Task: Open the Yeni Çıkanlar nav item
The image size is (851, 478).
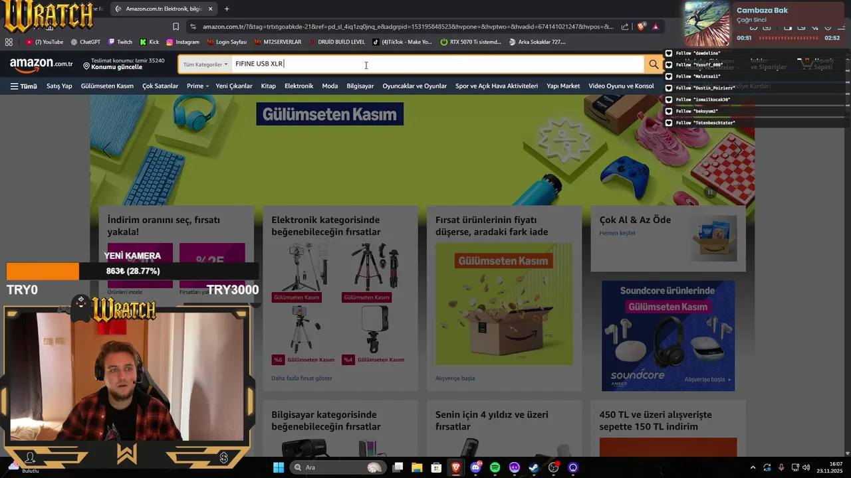Action: click(x=234, y=86)
